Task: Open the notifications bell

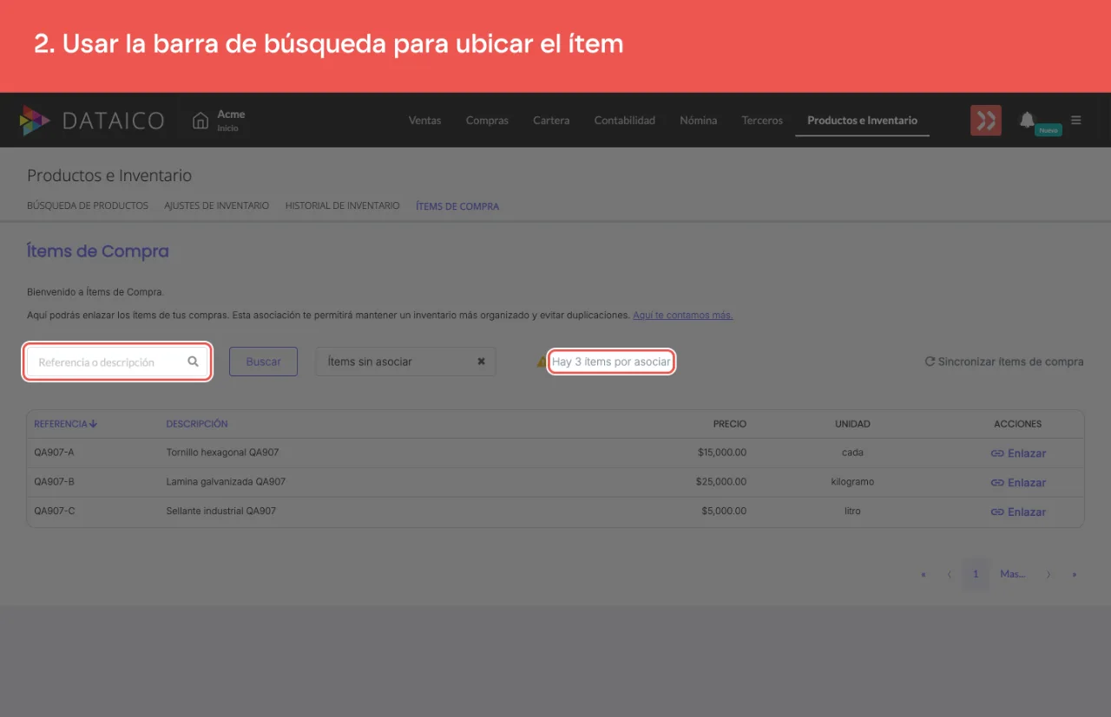Action: pos(1028,120)
